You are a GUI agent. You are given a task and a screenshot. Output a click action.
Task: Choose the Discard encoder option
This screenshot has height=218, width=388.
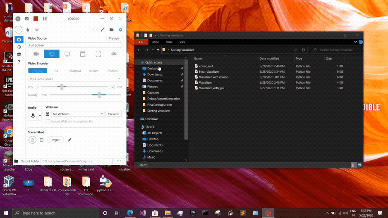(113, 71)
